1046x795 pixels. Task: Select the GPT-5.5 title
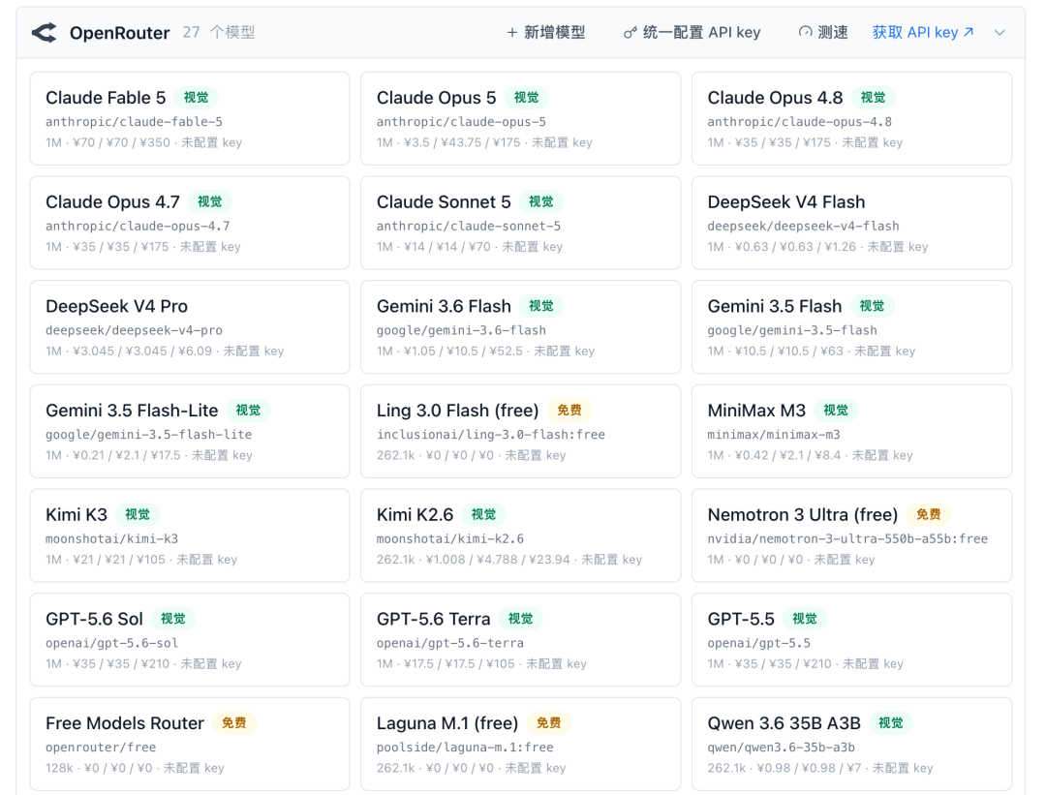pyautogui.click(x=741, y=619)
